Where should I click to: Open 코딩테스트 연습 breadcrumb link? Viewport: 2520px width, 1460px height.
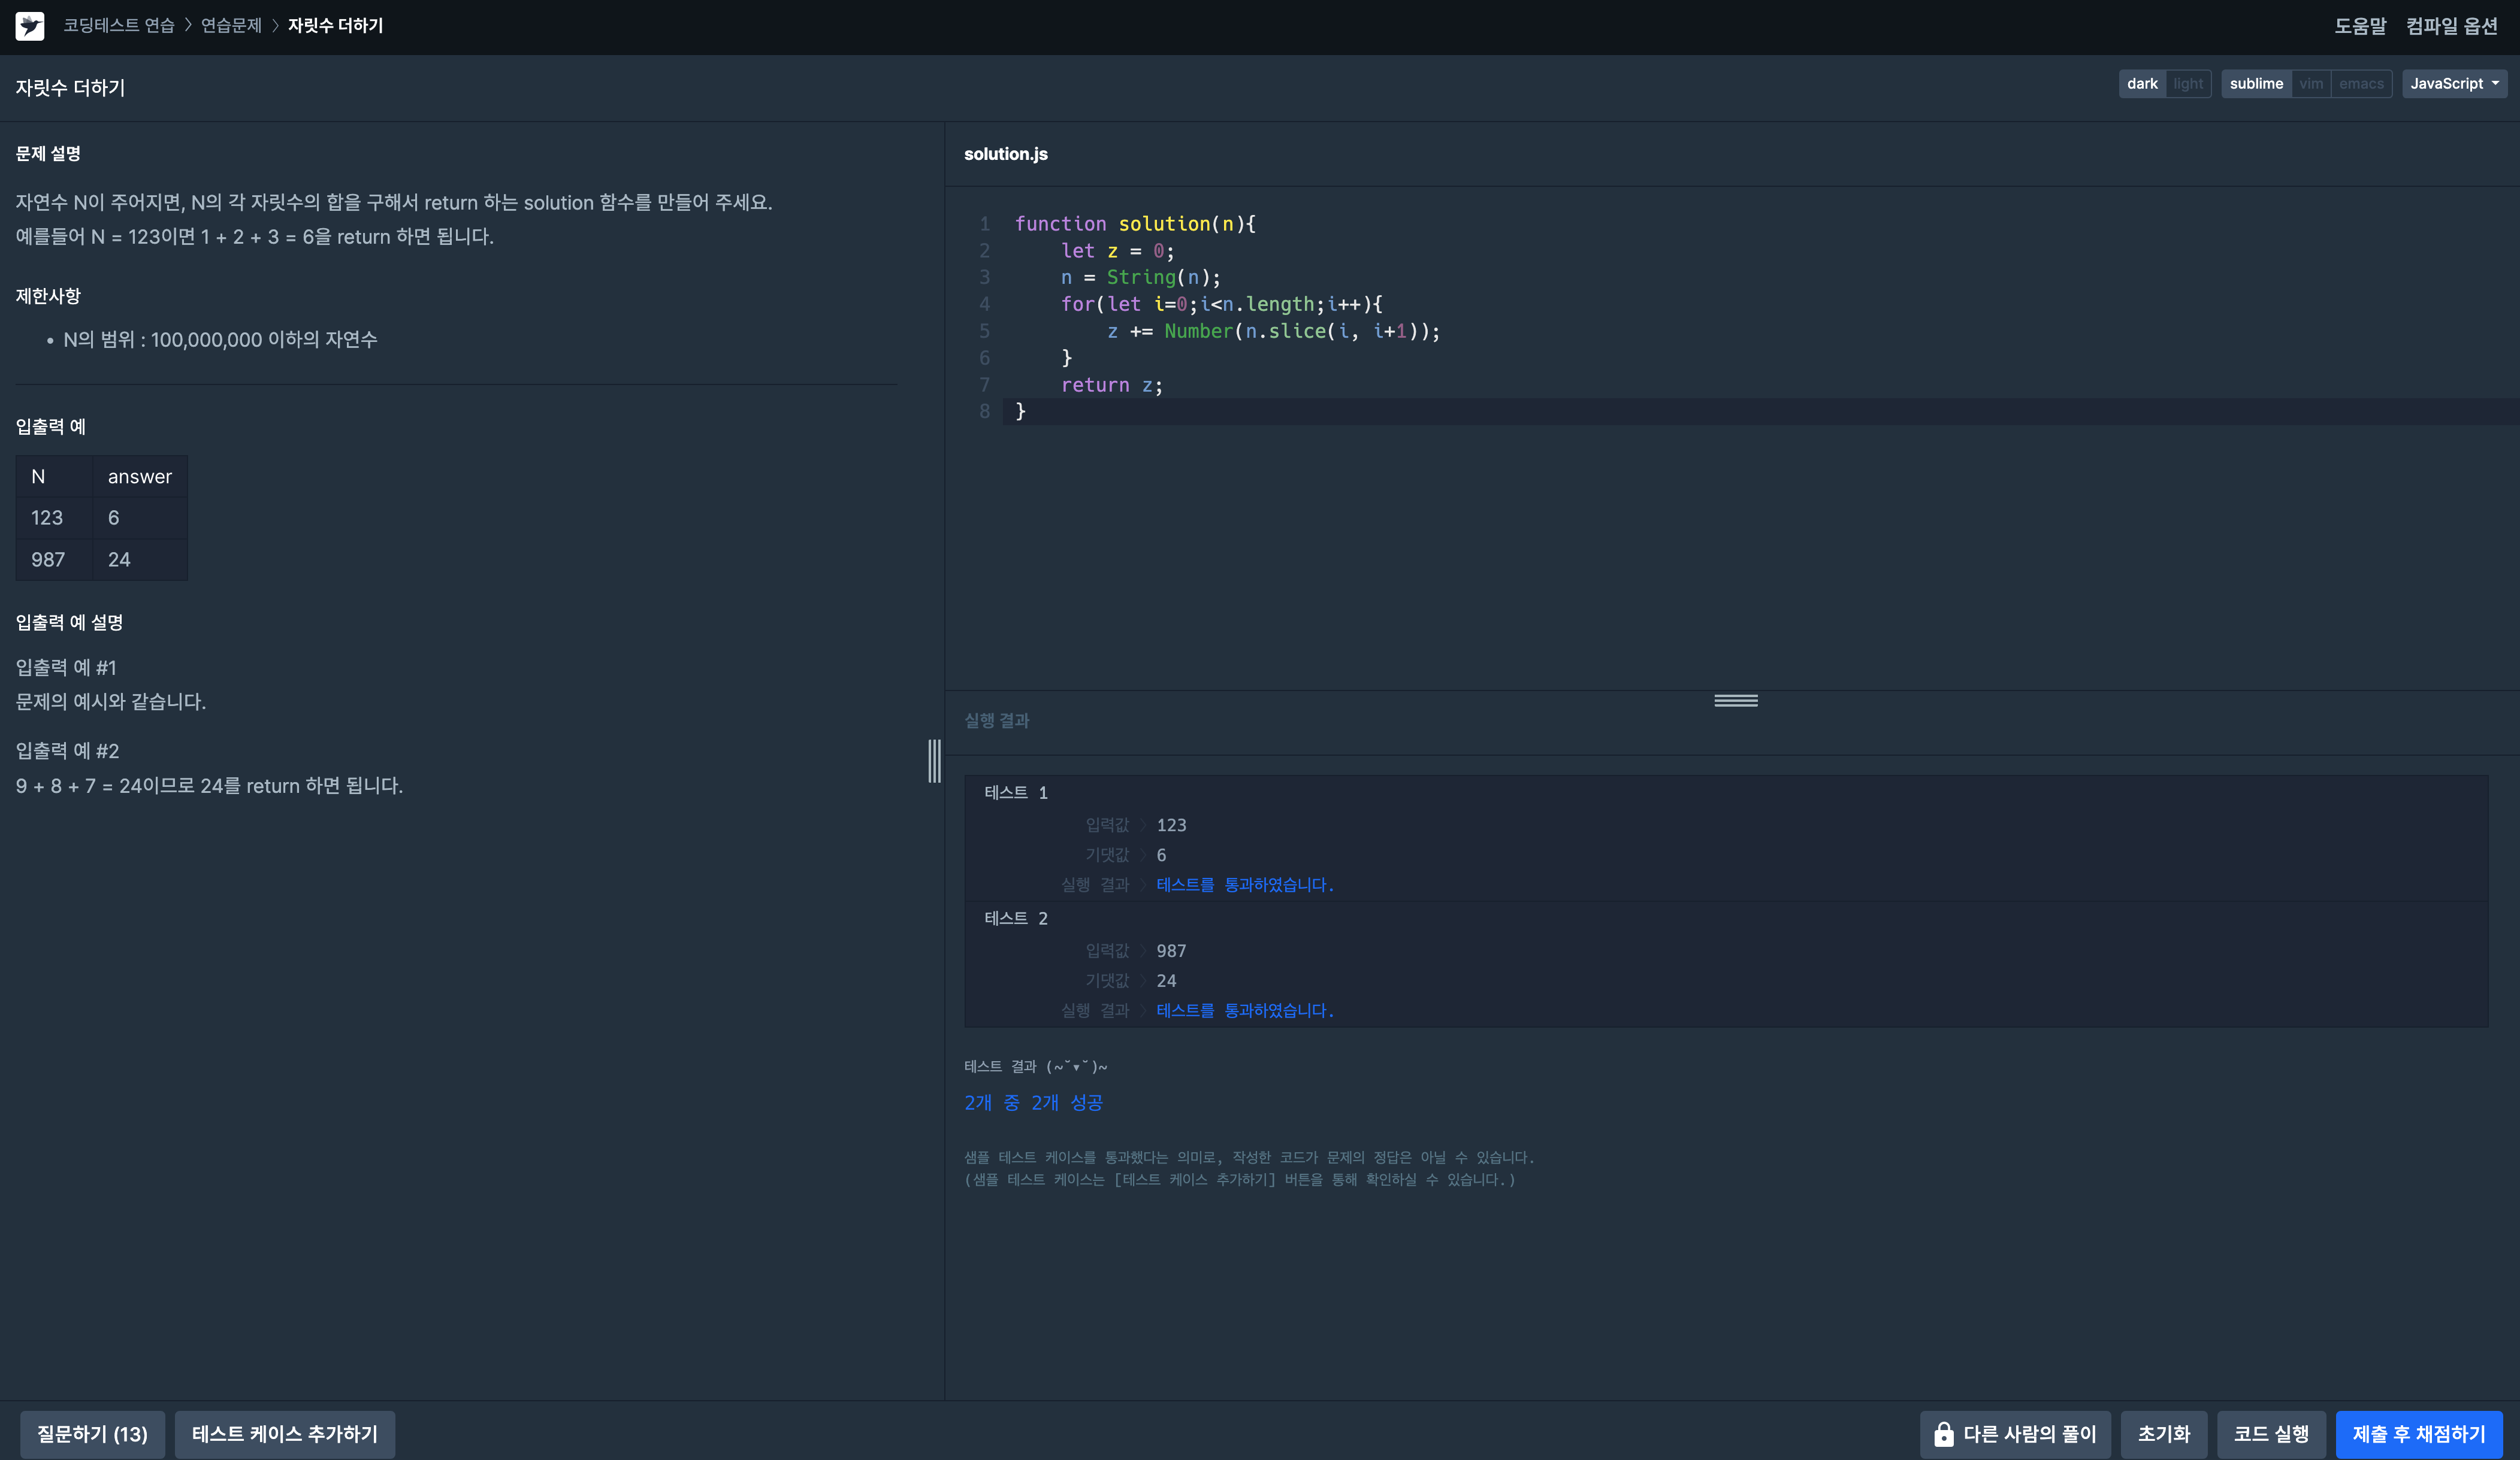pyautogui.click(x=118, y=26)
